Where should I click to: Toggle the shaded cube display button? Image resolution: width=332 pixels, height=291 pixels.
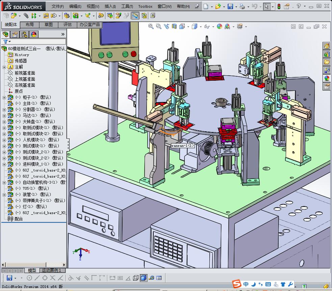click(144, 278)
